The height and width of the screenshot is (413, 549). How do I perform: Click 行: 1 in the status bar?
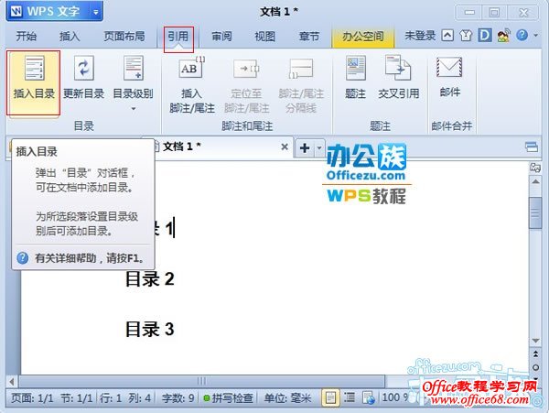click(111, 398)
